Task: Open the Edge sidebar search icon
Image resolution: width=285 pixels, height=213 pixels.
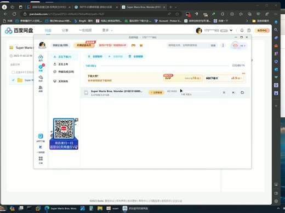Action: tap(276, 29)
